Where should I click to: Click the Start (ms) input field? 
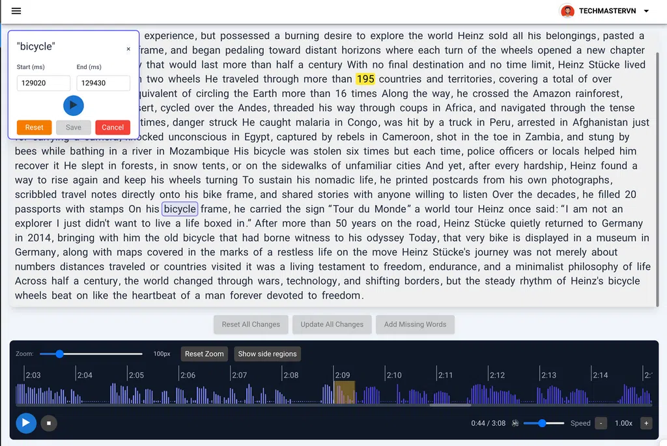click(x=44, y=83)
